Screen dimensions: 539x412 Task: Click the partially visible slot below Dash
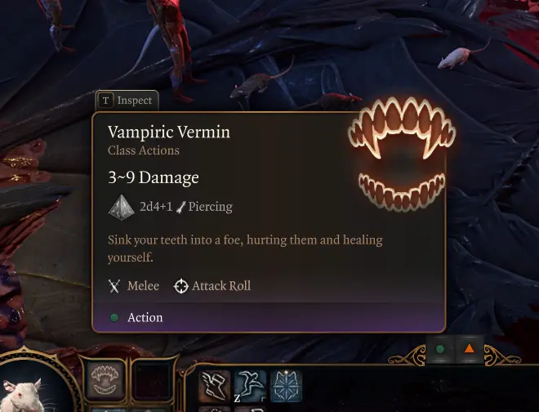coord(214,409)
